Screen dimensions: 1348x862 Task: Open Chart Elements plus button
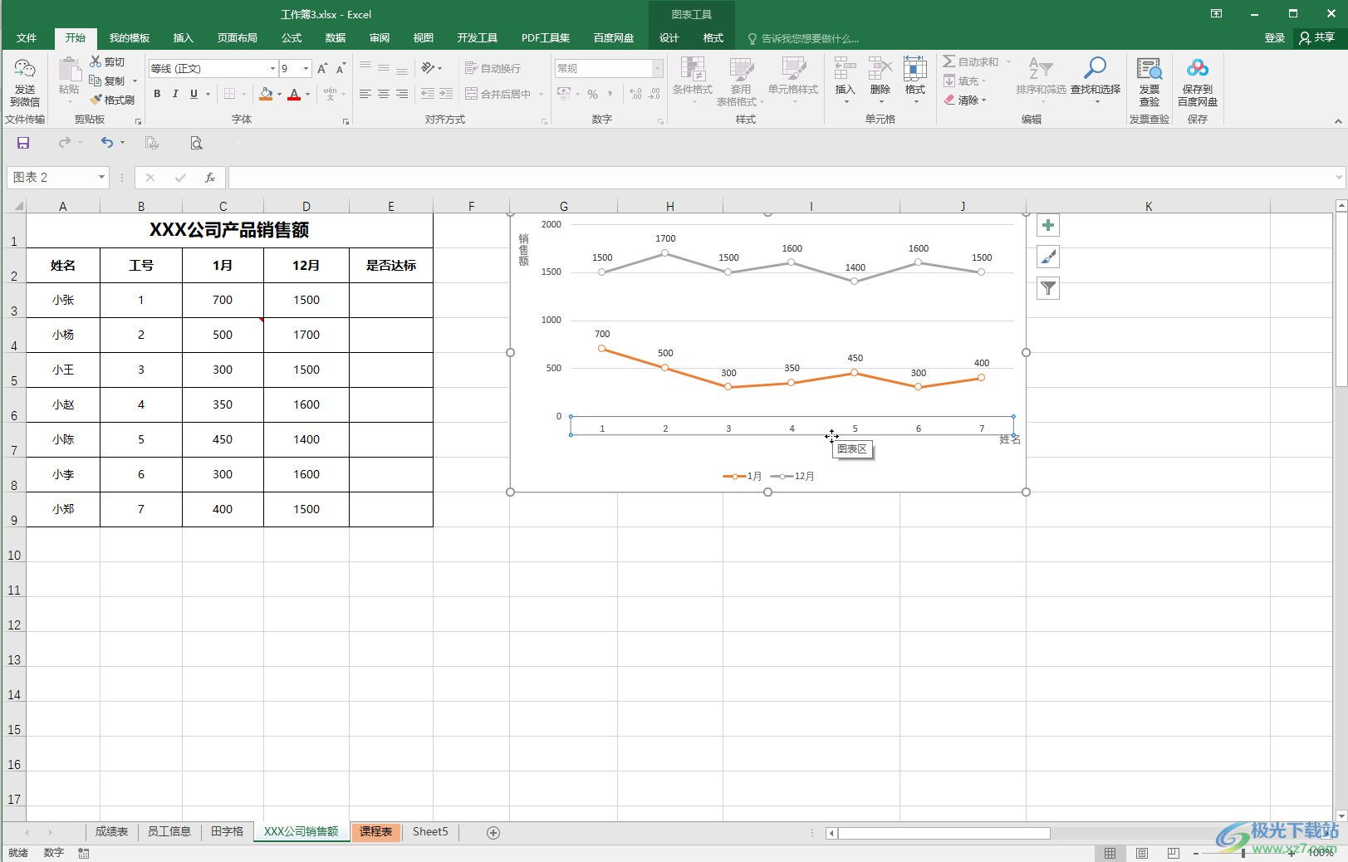coord(1048,225)
